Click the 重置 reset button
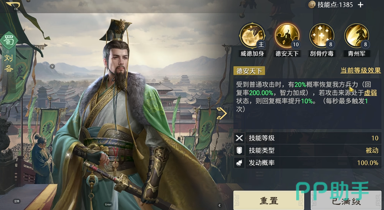Image resolution: width=384 pixels, height=210 pixels. pyautogui.click(x=269, y=201)
